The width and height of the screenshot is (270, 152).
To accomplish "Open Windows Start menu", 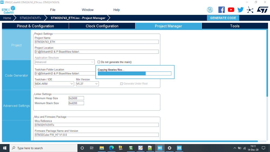I will [5, 148].
